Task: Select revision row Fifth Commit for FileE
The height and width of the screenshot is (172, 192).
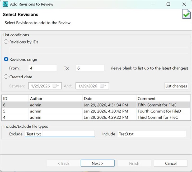Action: tap(96, 105)
